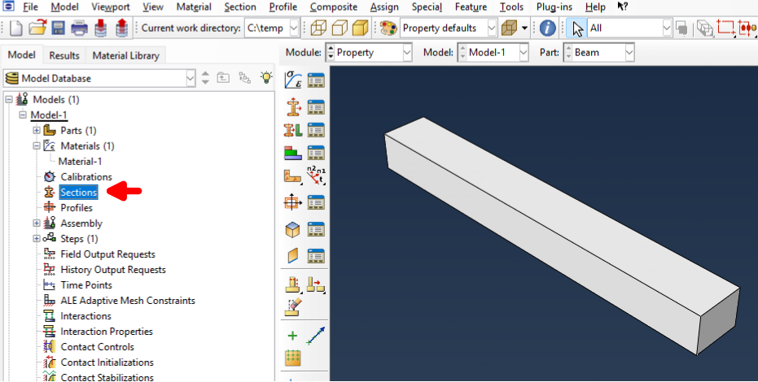Open the Part dropdown showing Beam
758x382 pixels.
(x=598, y=52)
